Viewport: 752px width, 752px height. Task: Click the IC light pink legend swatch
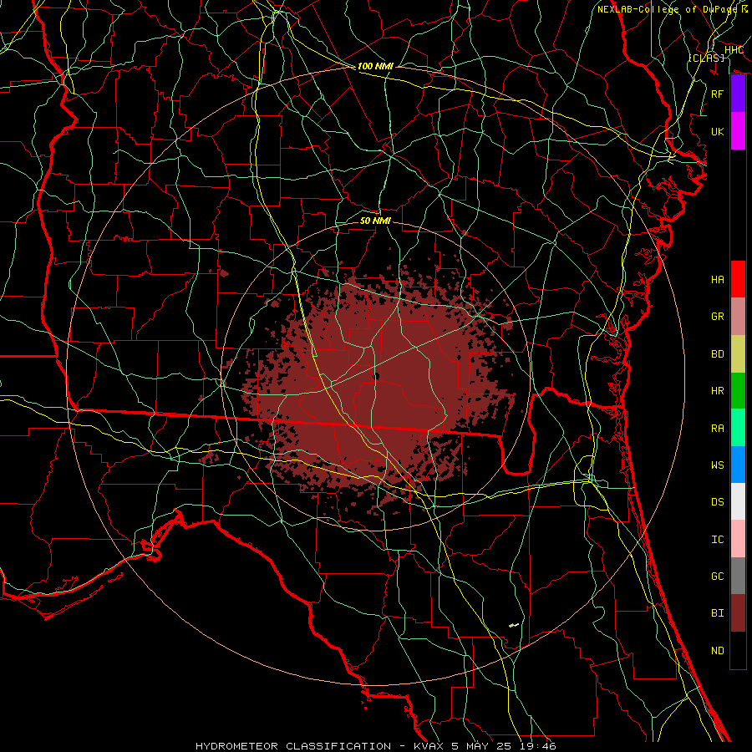point(738,539)
